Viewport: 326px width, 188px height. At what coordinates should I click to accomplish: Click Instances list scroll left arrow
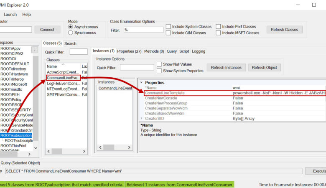[100, 147]
